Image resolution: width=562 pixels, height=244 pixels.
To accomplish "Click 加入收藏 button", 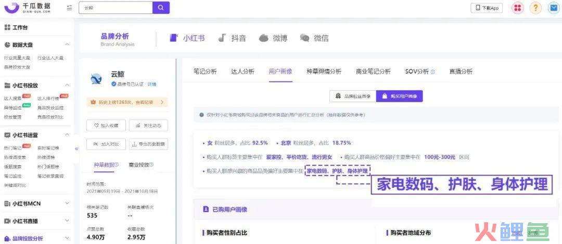I will click(106, 126).
